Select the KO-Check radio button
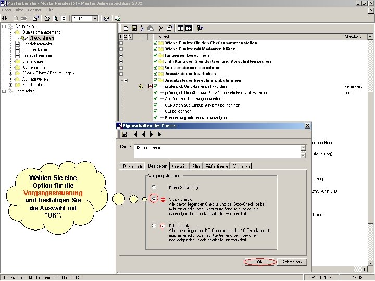The height and width of the screenshot is (281, 375). coord(154,225)
